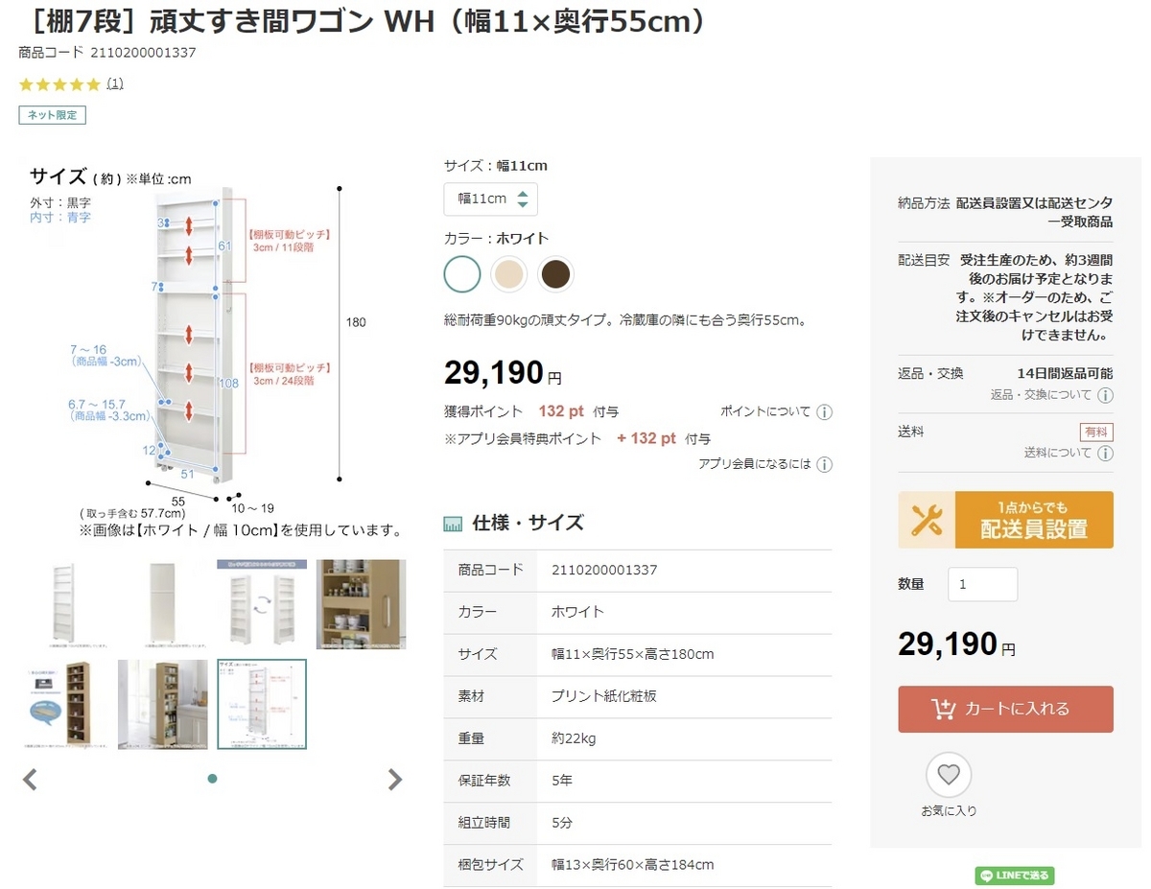1151x889 pixels.
Task: Show the next thumbnails with right arrow
Action: tap(394, 779)
